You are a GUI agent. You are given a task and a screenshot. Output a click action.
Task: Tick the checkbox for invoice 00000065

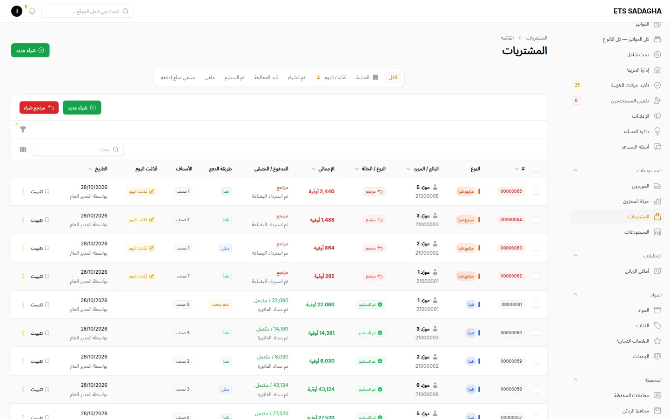[x=536, y=191]
